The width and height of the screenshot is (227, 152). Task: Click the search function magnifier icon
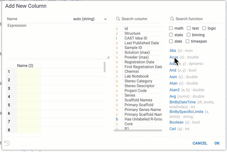pyautogui.click(x=172, y=19)
